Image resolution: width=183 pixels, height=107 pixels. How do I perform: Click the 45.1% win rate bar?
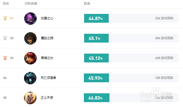96,38
